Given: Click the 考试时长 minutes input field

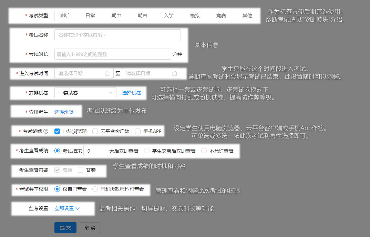Looking at the screenshot, I should (113, 54).
